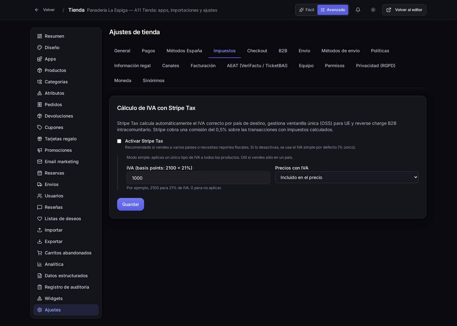The image size is (457, 326).
Task: Click the Atributos shapes icon
Action: [39, 93]
